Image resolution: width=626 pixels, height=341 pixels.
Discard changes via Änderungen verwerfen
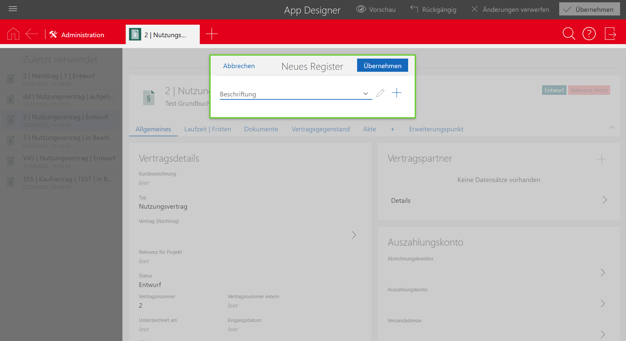pos(510,10)
